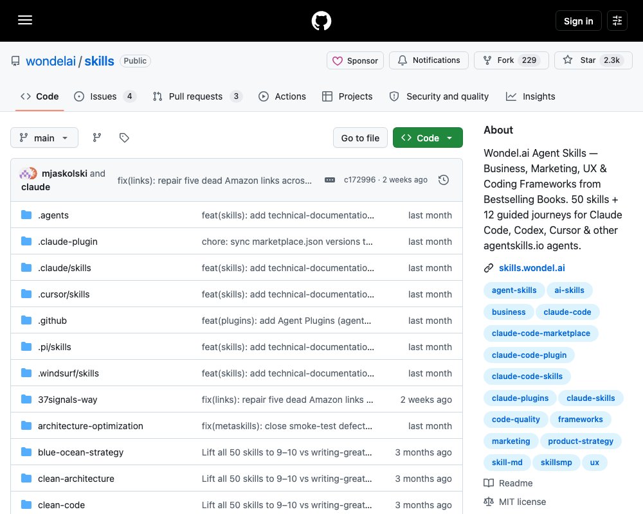Open the claude co-author link

[35, 187]
